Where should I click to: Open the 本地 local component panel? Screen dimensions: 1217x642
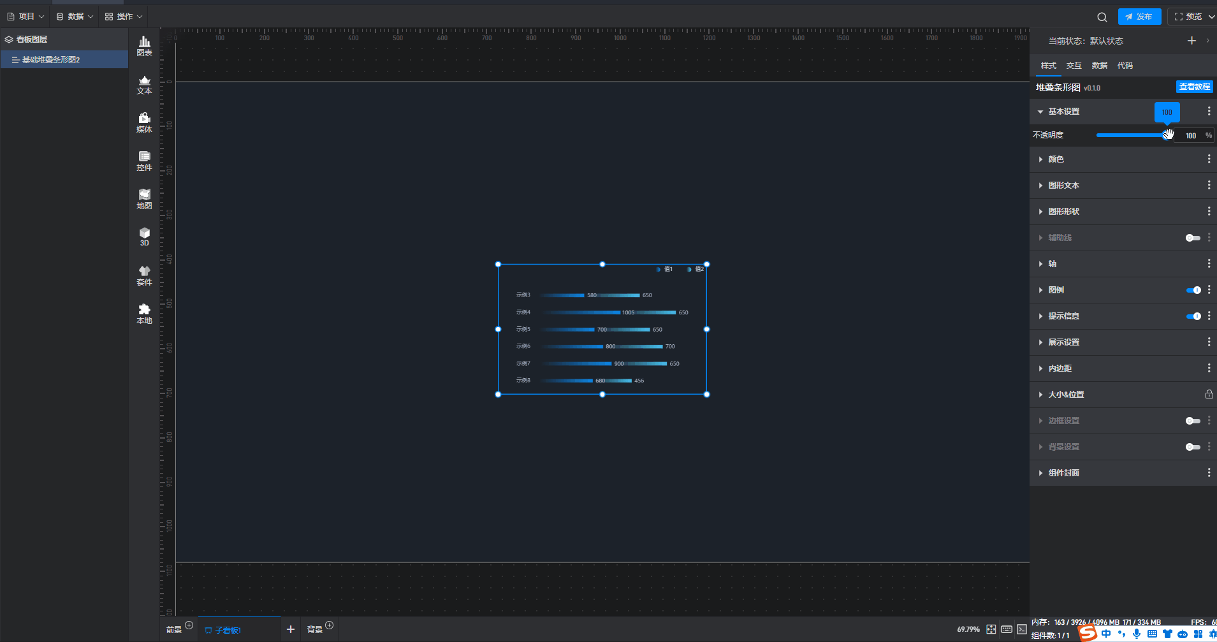(145, 314)
